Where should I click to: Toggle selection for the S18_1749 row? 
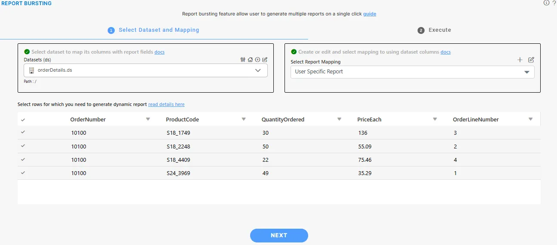point(23,133)
